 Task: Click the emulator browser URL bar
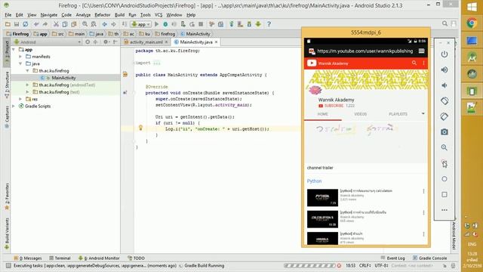click(365, 51)
